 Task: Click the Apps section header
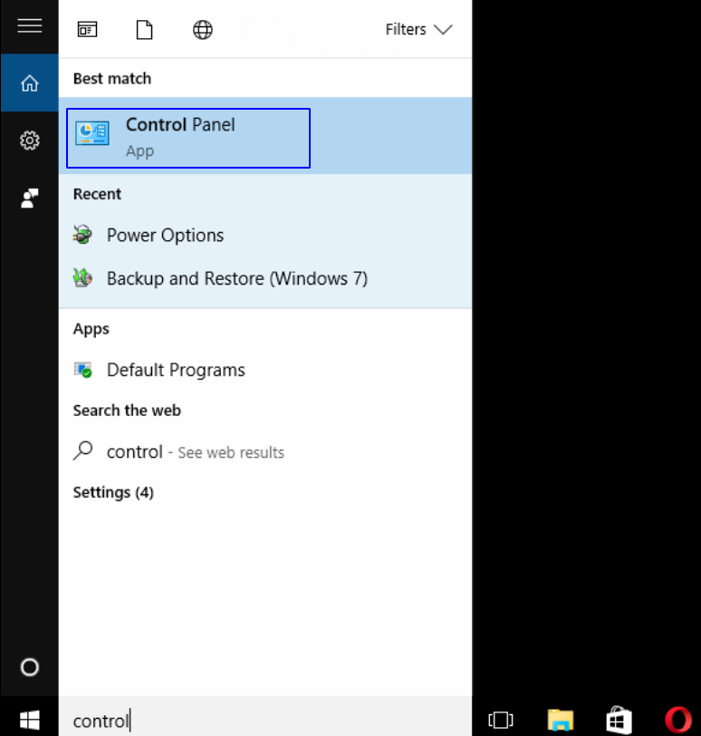point(91,329)
